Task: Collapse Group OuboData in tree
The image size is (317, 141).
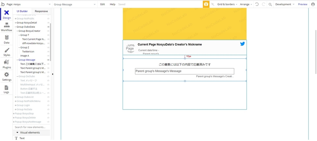Action: click(16, 27)
